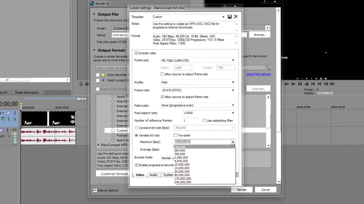Uncheck View all options
The width and height of the screenshot is (364, 204).
click(x=95, y=190)
